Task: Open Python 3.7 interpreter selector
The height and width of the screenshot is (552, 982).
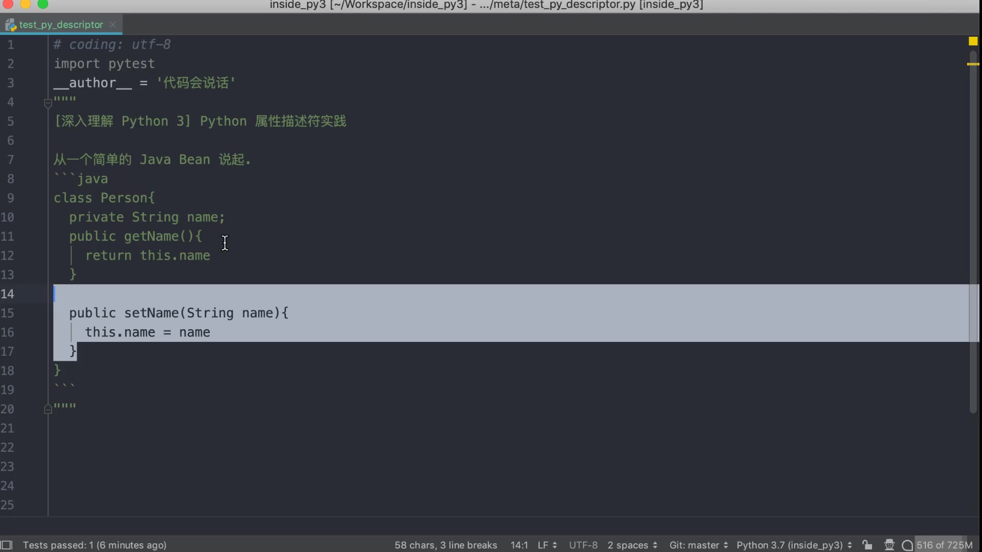Action: coord(794,545)
